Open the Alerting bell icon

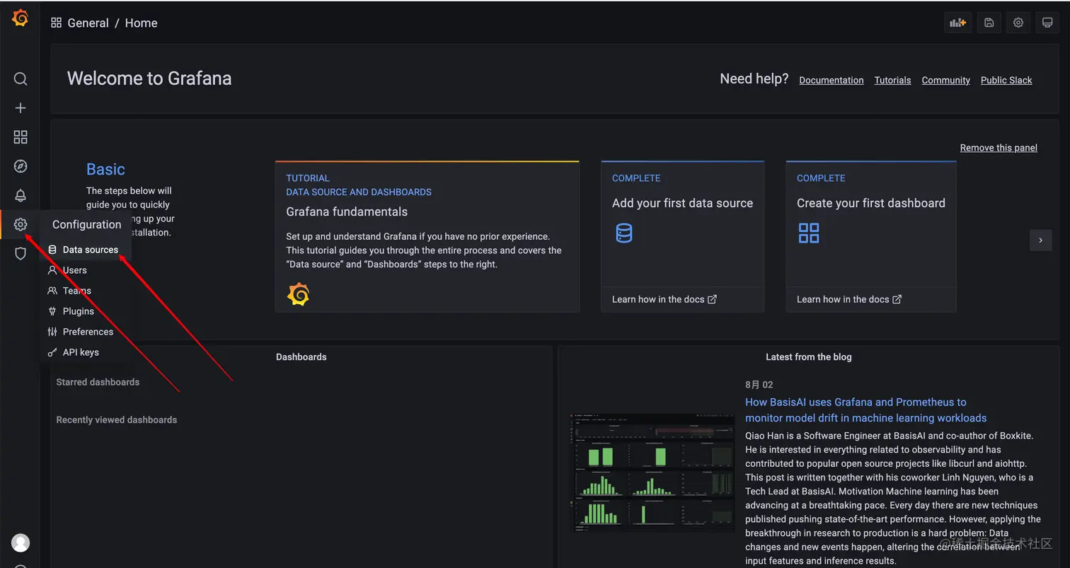pyautogui.click(x=21, y=195)
